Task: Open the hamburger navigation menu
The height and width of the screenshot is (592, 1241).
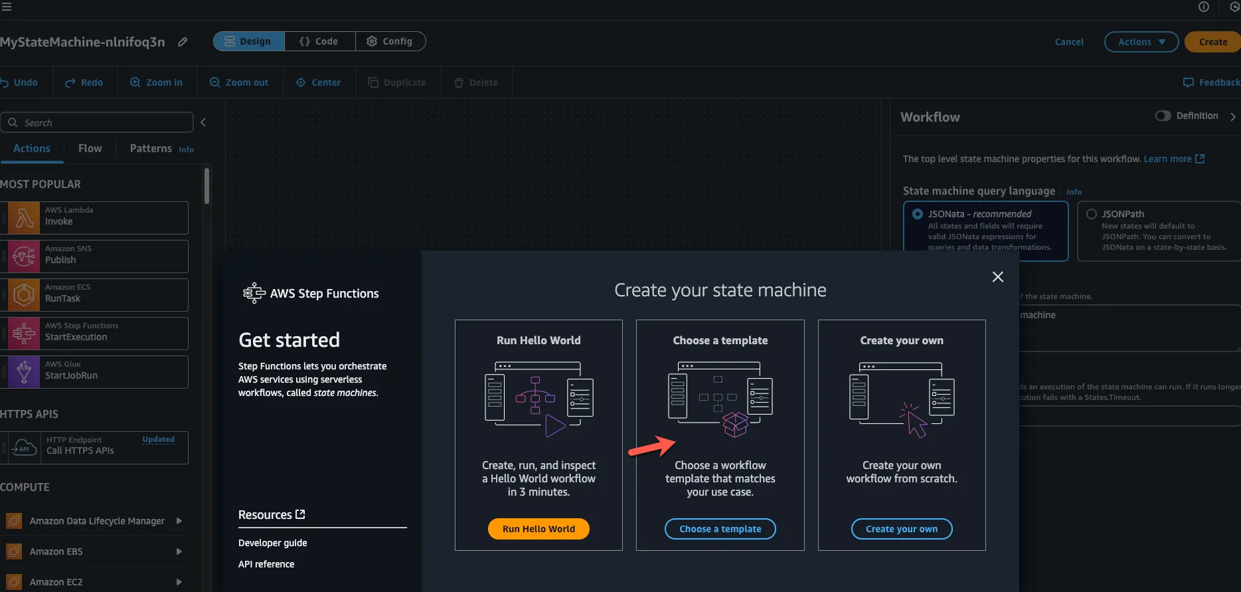Action: point(7,7)
